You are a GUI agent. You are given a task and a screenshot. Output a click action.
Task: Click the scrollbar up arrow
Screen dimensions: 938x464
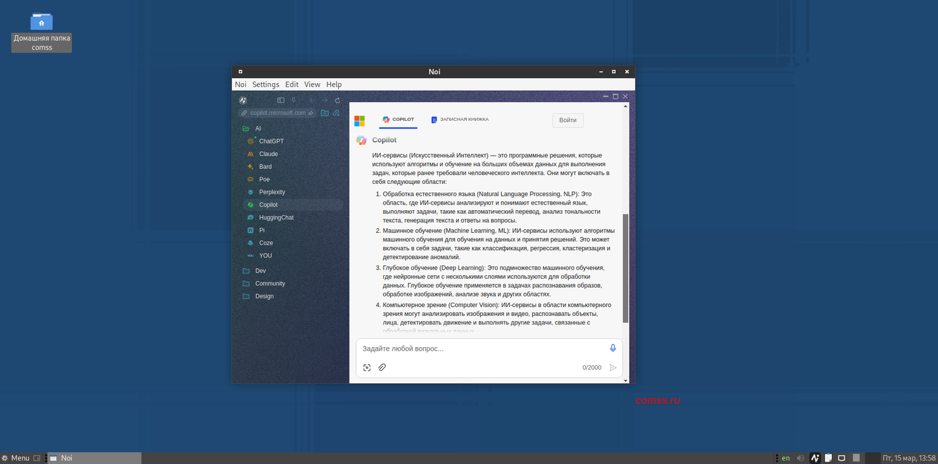[x=625, y=106]
